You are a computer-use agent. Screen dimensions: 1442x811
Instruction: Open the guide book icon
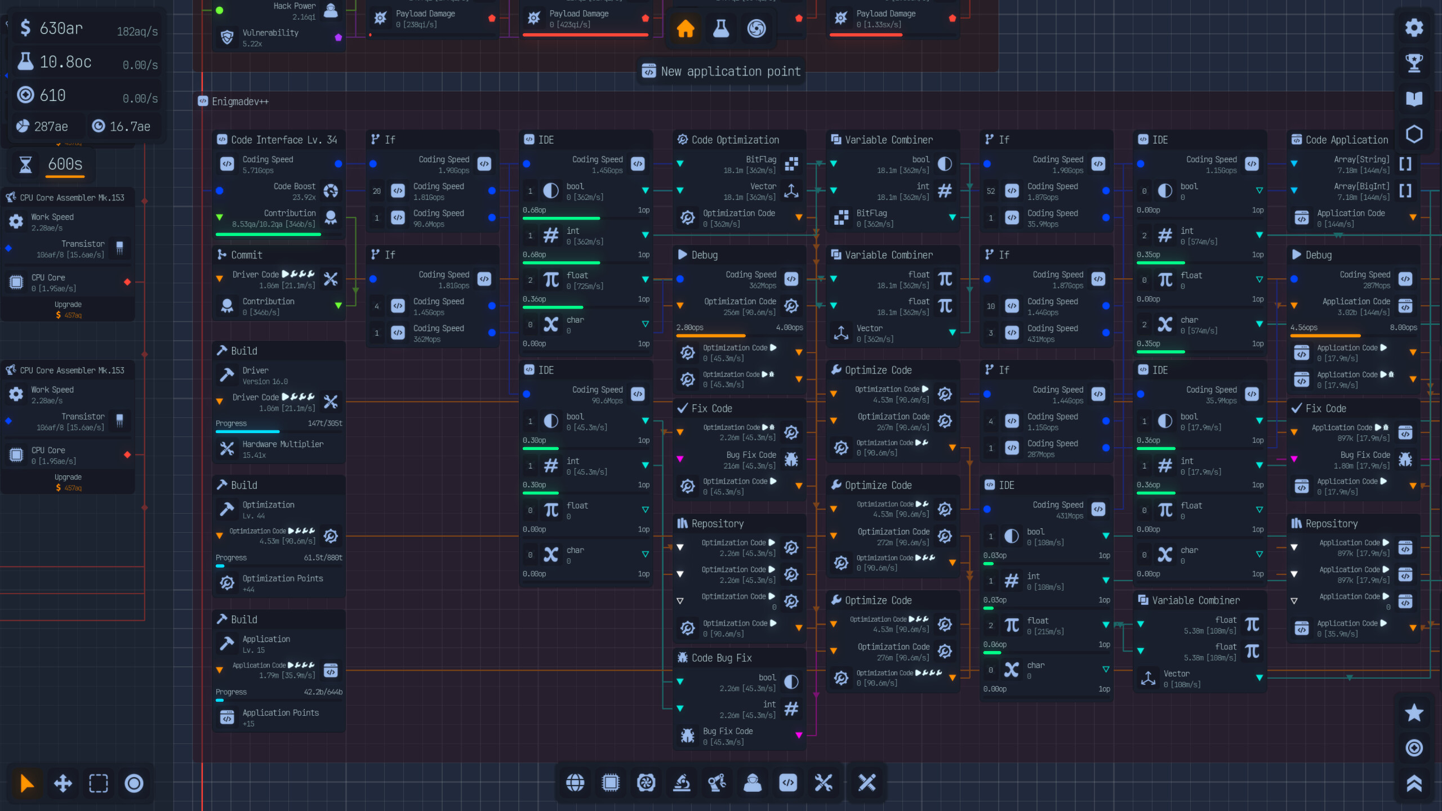(x=1414, y=99)
